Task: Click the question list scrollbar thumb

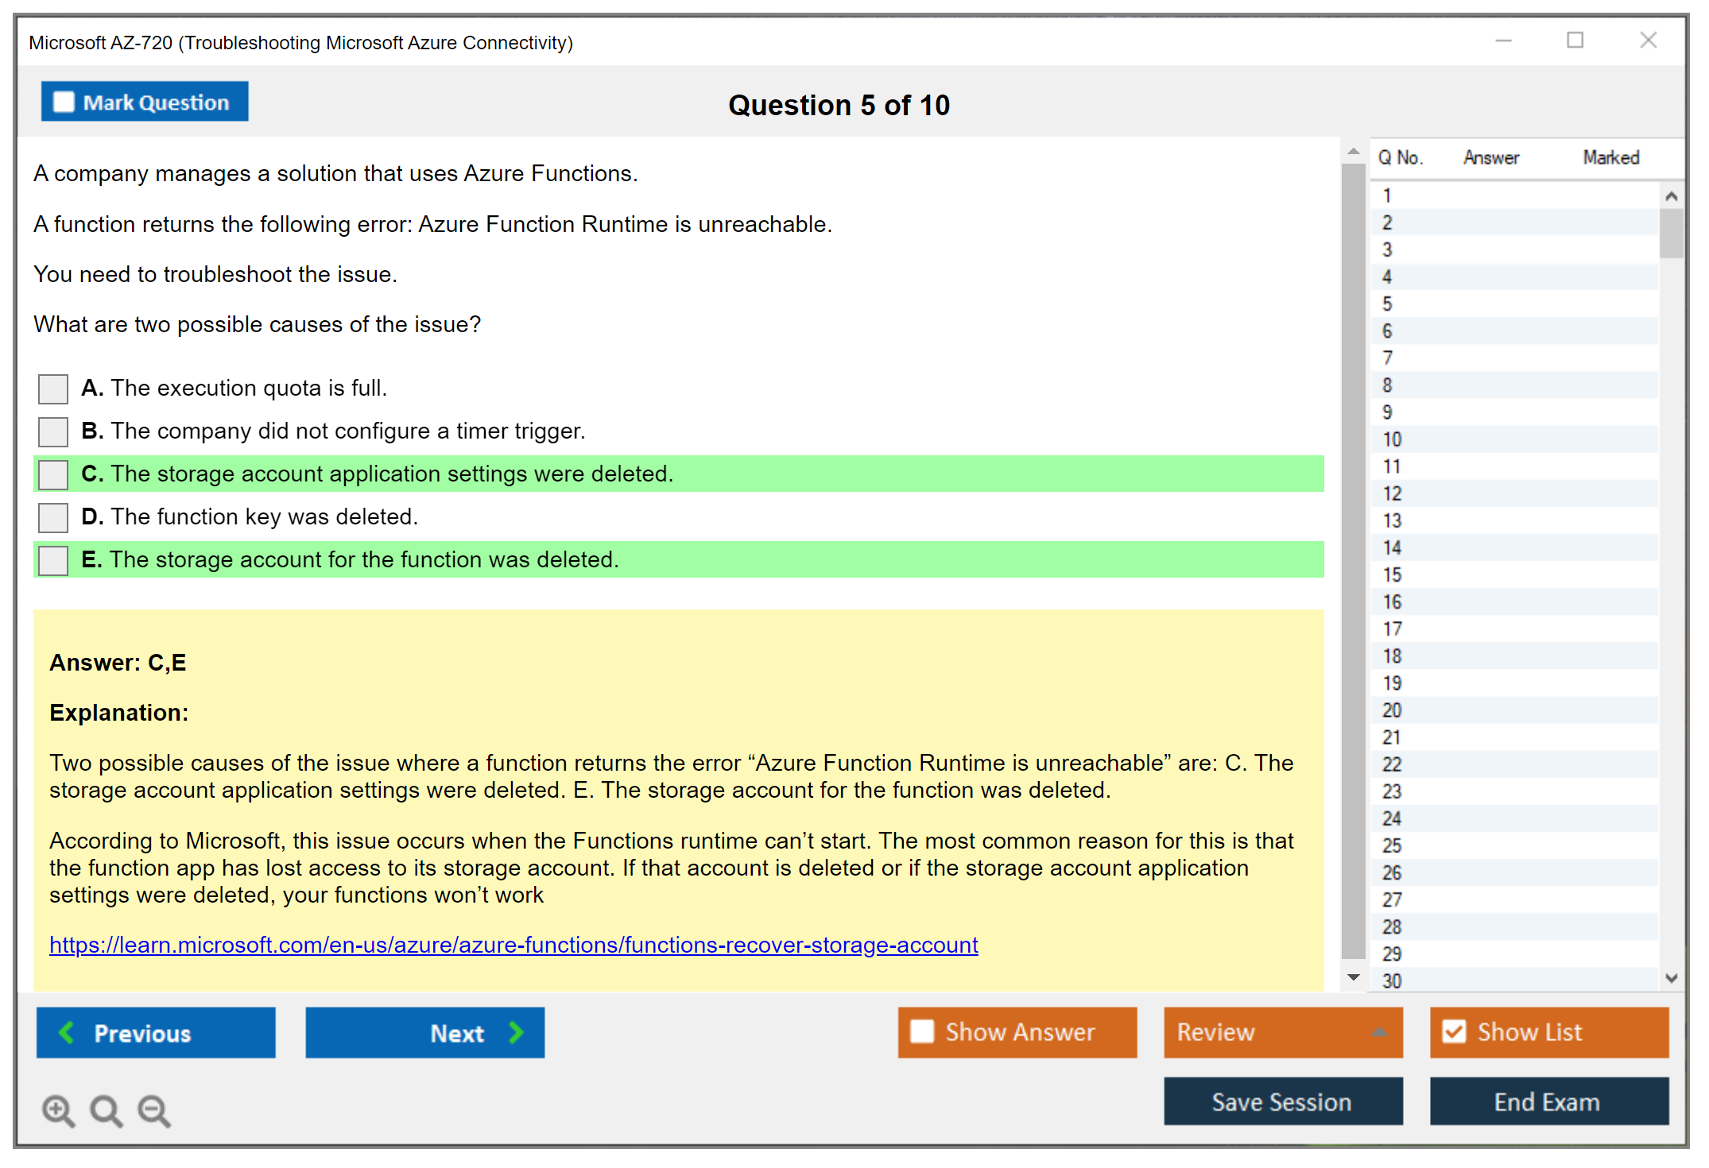Action: [x=1671, y=233]
